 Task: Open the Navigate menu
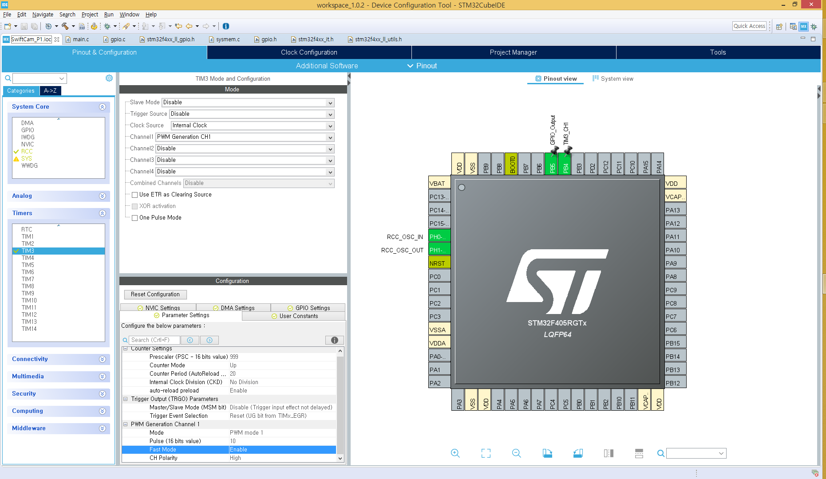point(43,14)
